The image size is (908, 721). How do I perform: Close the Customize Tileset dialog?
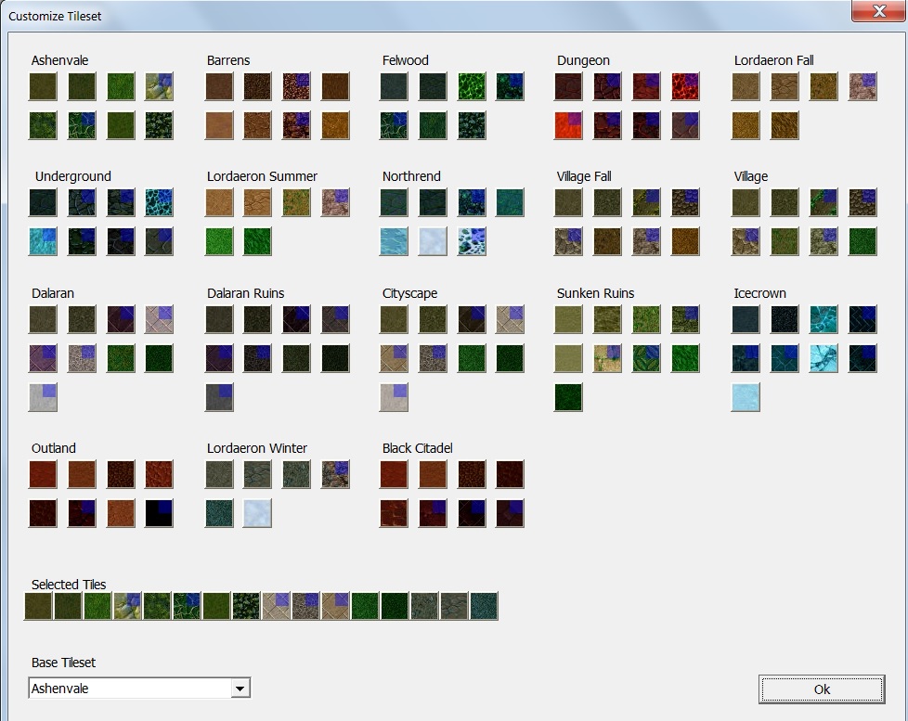pos(878,11)
